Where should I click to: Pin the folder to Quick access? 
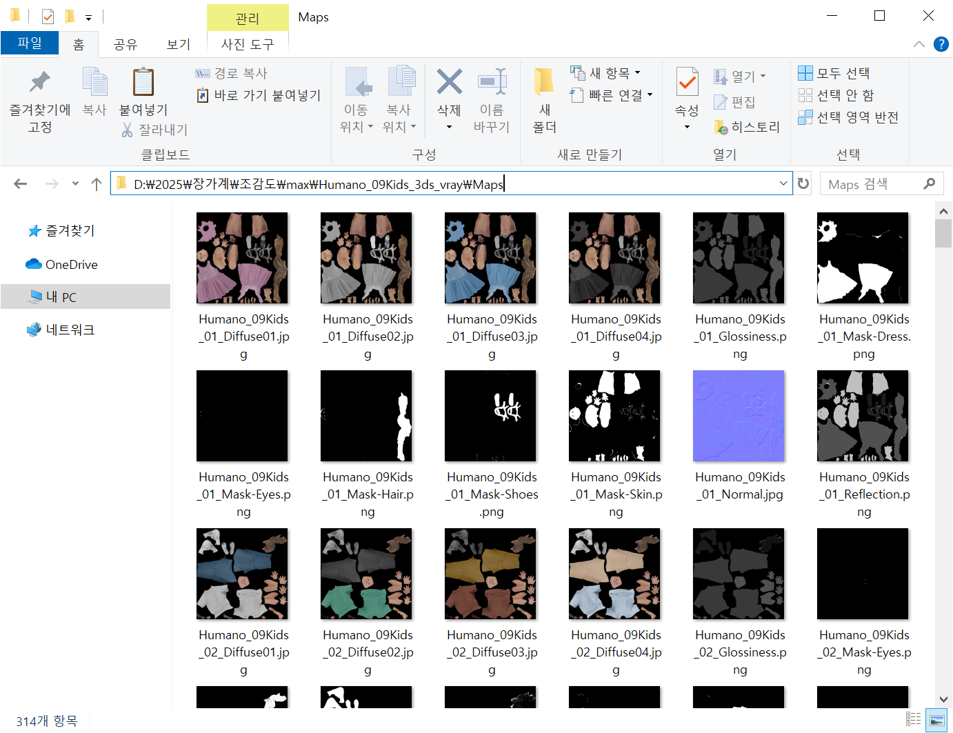pyautogui.click(x=40, y=101)
